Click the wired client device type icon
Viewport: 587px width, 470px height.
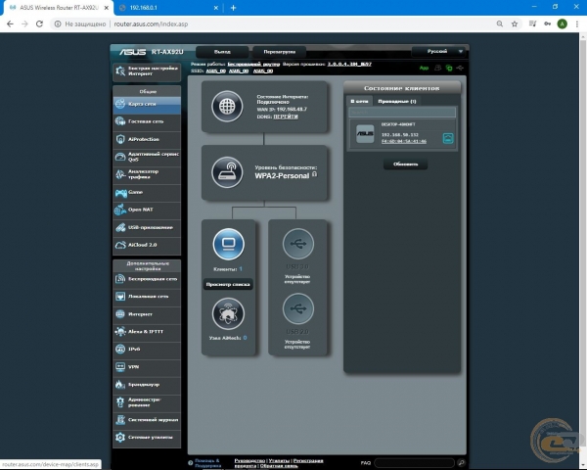pyautogui.click(x=448, y=138)
